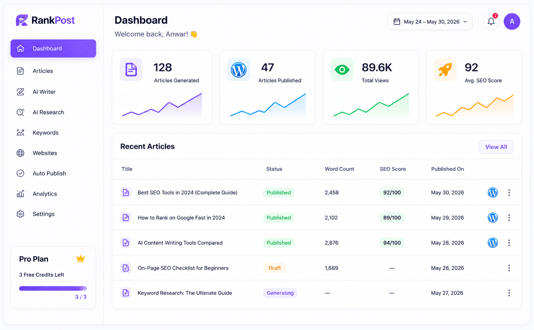Click the SEO Score column header

(392, 169)
